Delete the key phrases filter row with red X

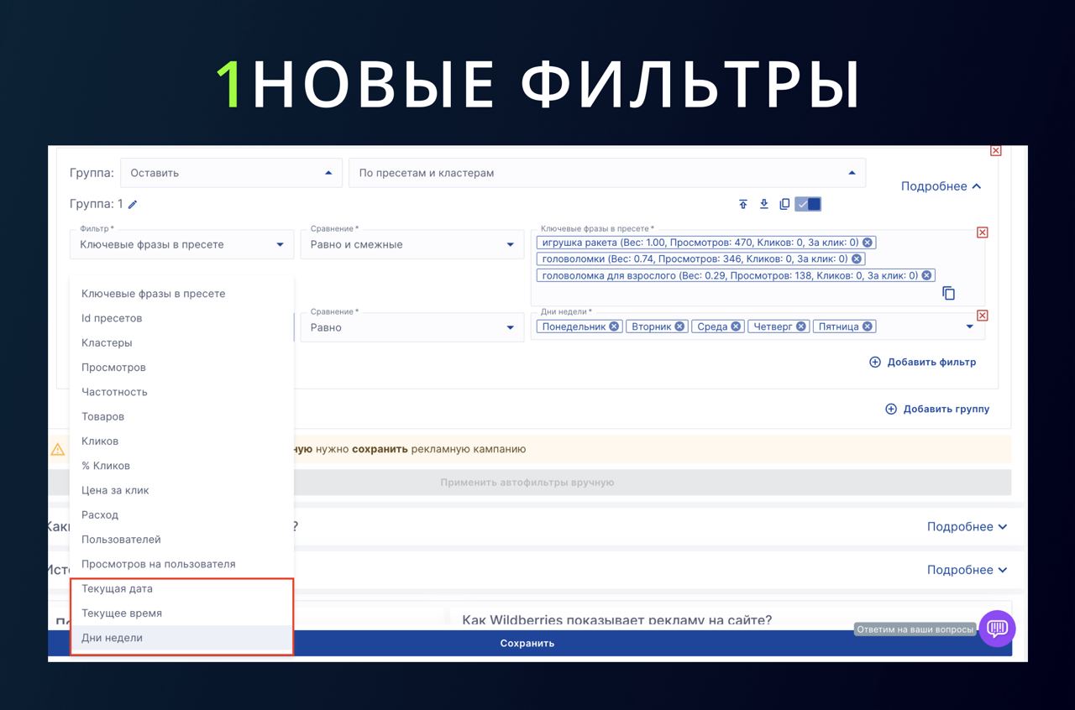point(983,232)
